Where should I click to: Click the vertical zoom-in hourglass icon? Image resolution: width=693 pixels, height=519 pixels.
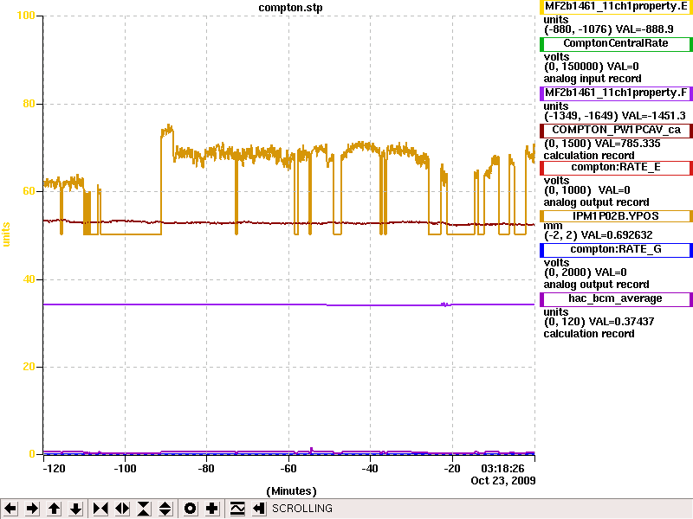144,509
